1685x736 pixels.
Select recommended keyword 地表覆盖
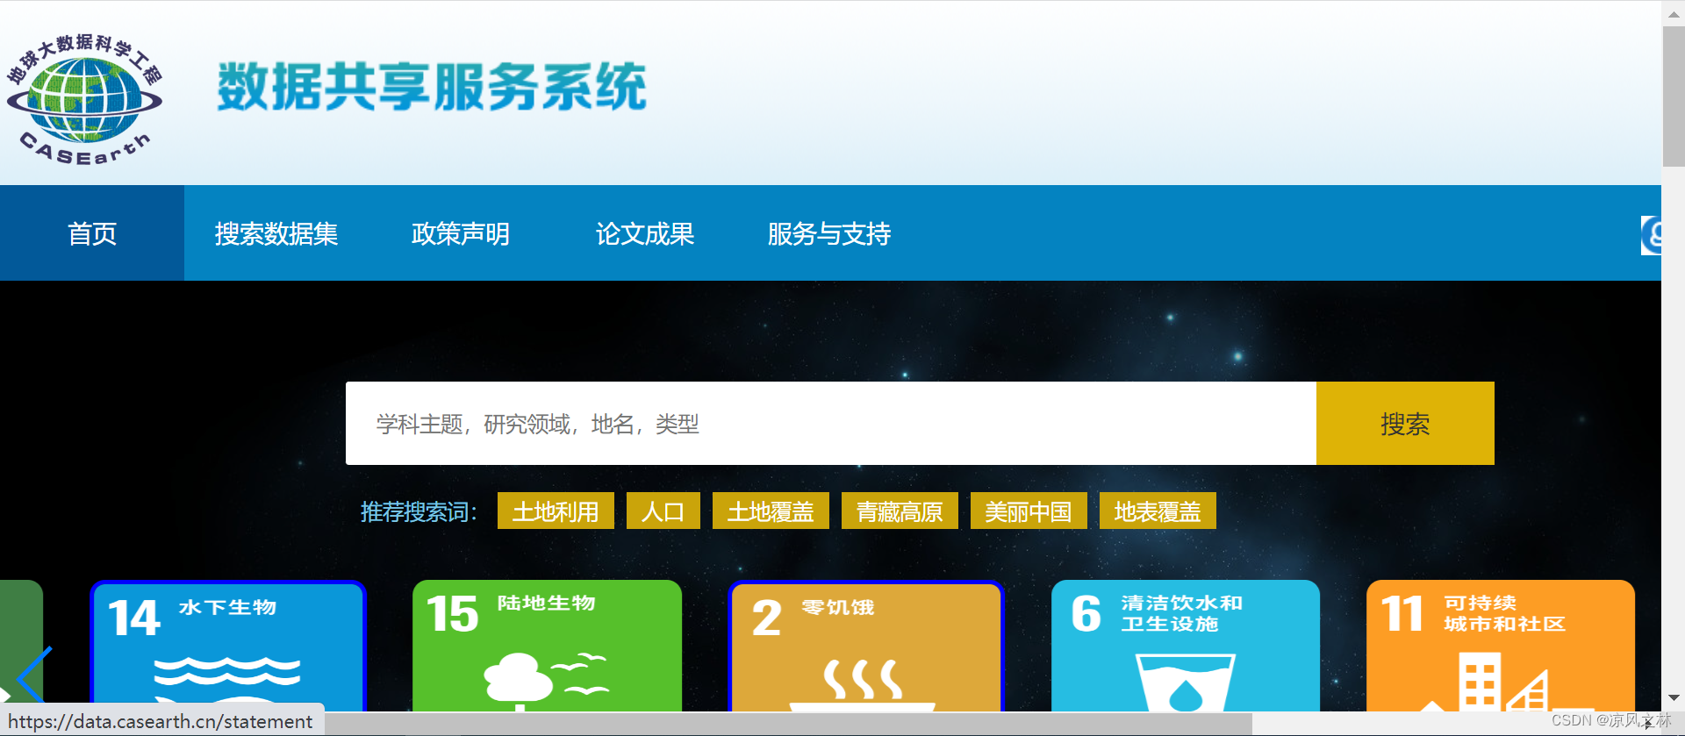click(x=1158, y=511)
